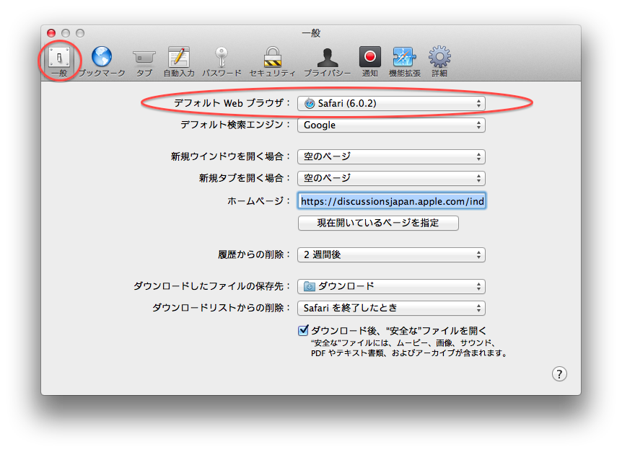
Task: Open the 一般 (General) preferences pane
Action: click(x=59, y=61)
